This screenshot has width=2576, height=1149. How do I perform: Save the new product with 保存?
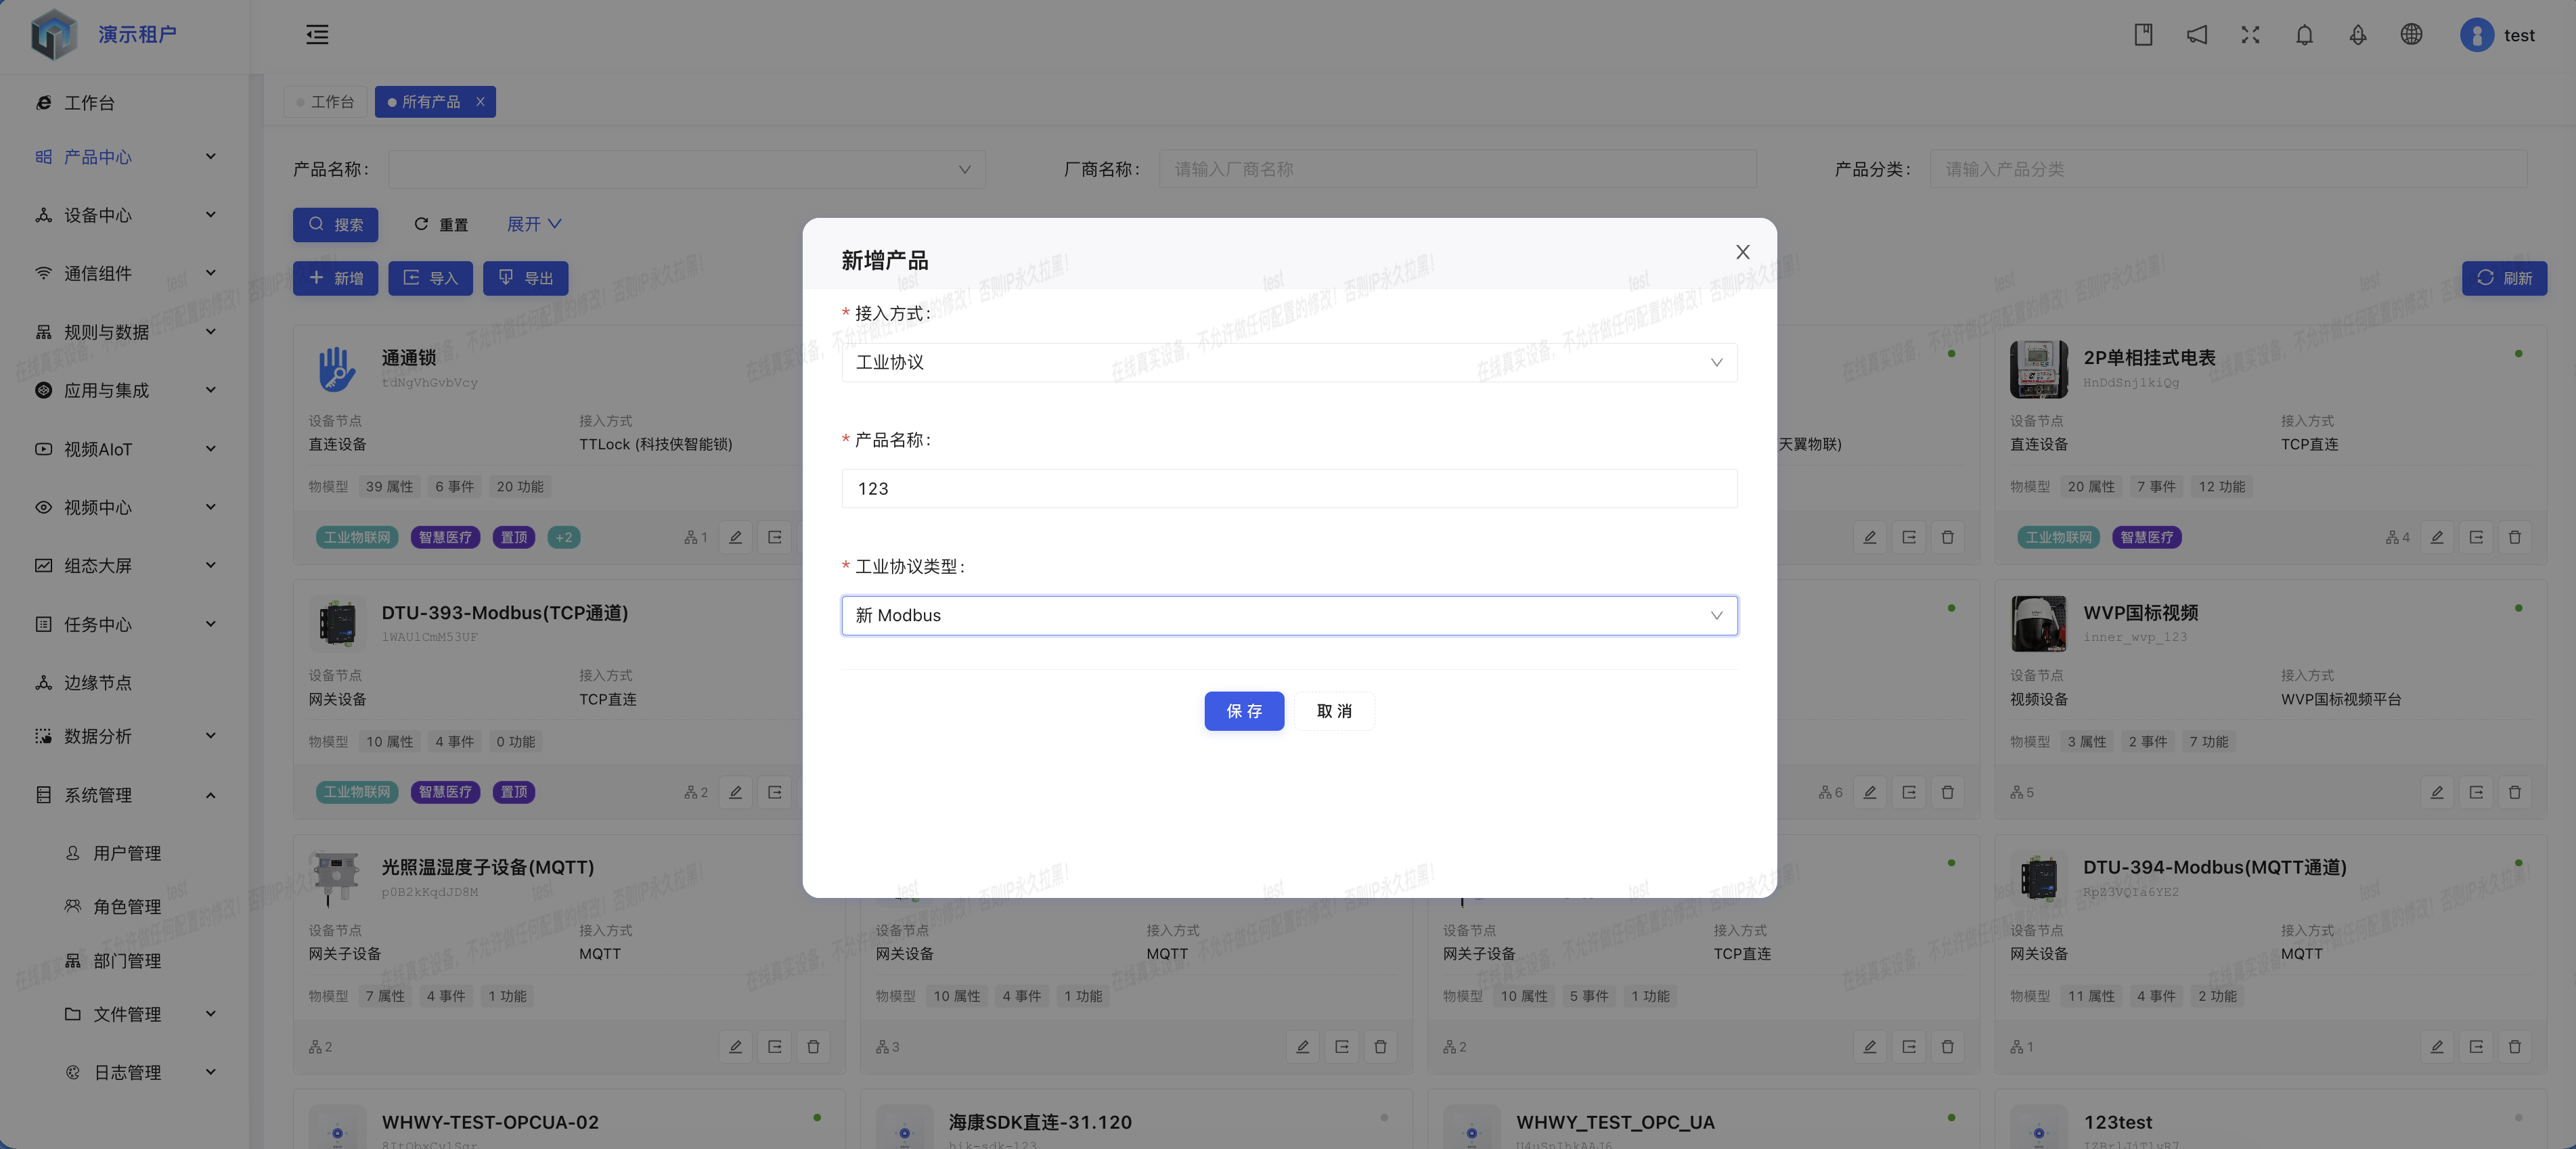(1244, 711)
